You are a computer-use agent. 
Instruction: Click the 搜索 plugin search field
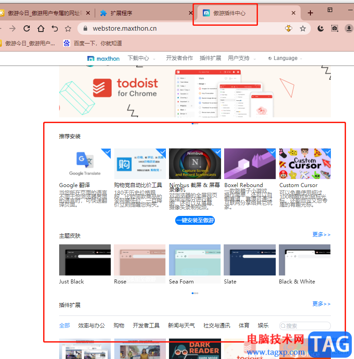coord(305,326)
